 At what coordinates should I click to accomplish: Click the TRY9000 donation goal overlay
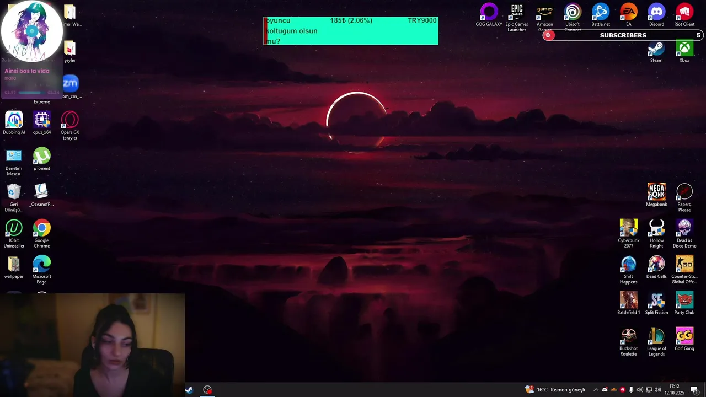[351, 31]
